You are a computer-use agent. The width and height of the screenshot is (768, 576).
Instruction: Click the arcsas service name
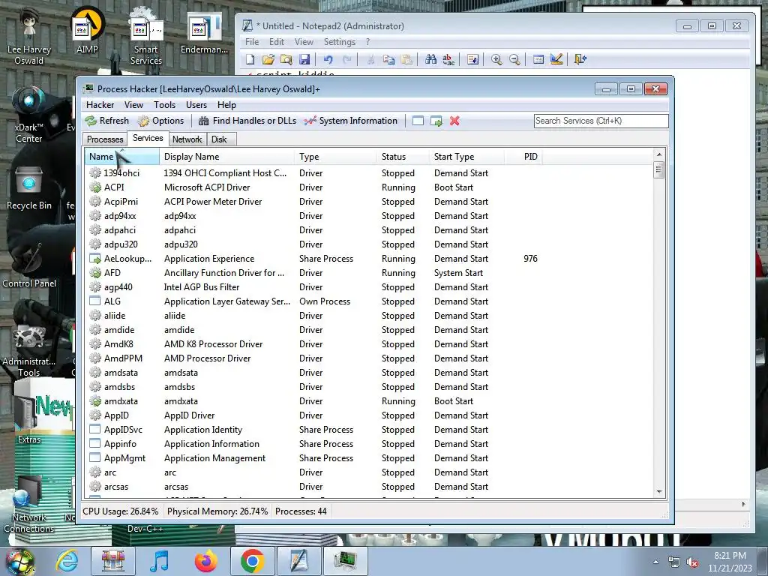(116, 487)
